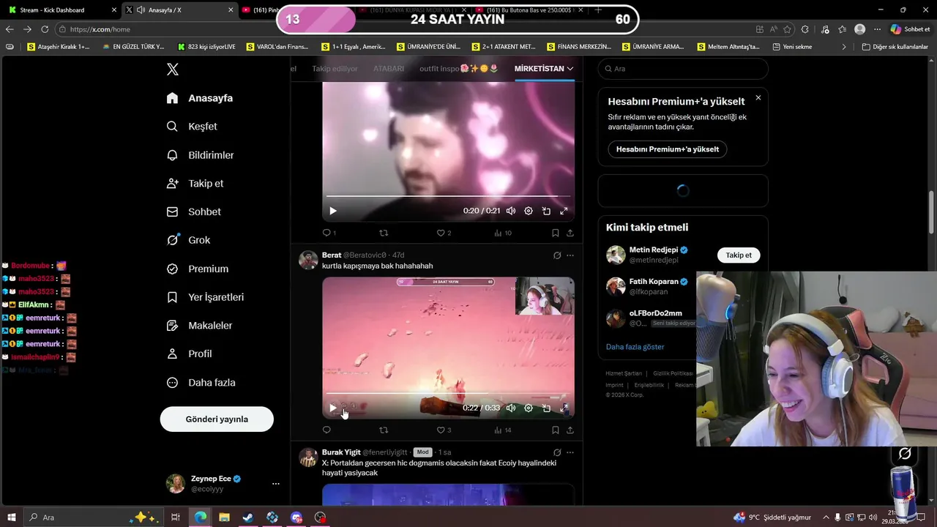This screenshot has width=937, height=527.
Task: Toggle picture-in-picture on first video
Action: click(546, 211)
